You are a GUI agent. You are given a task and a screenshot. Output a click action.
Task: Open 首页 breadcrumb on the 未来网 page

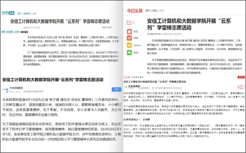pyautogui.click(x=19, y=14)
